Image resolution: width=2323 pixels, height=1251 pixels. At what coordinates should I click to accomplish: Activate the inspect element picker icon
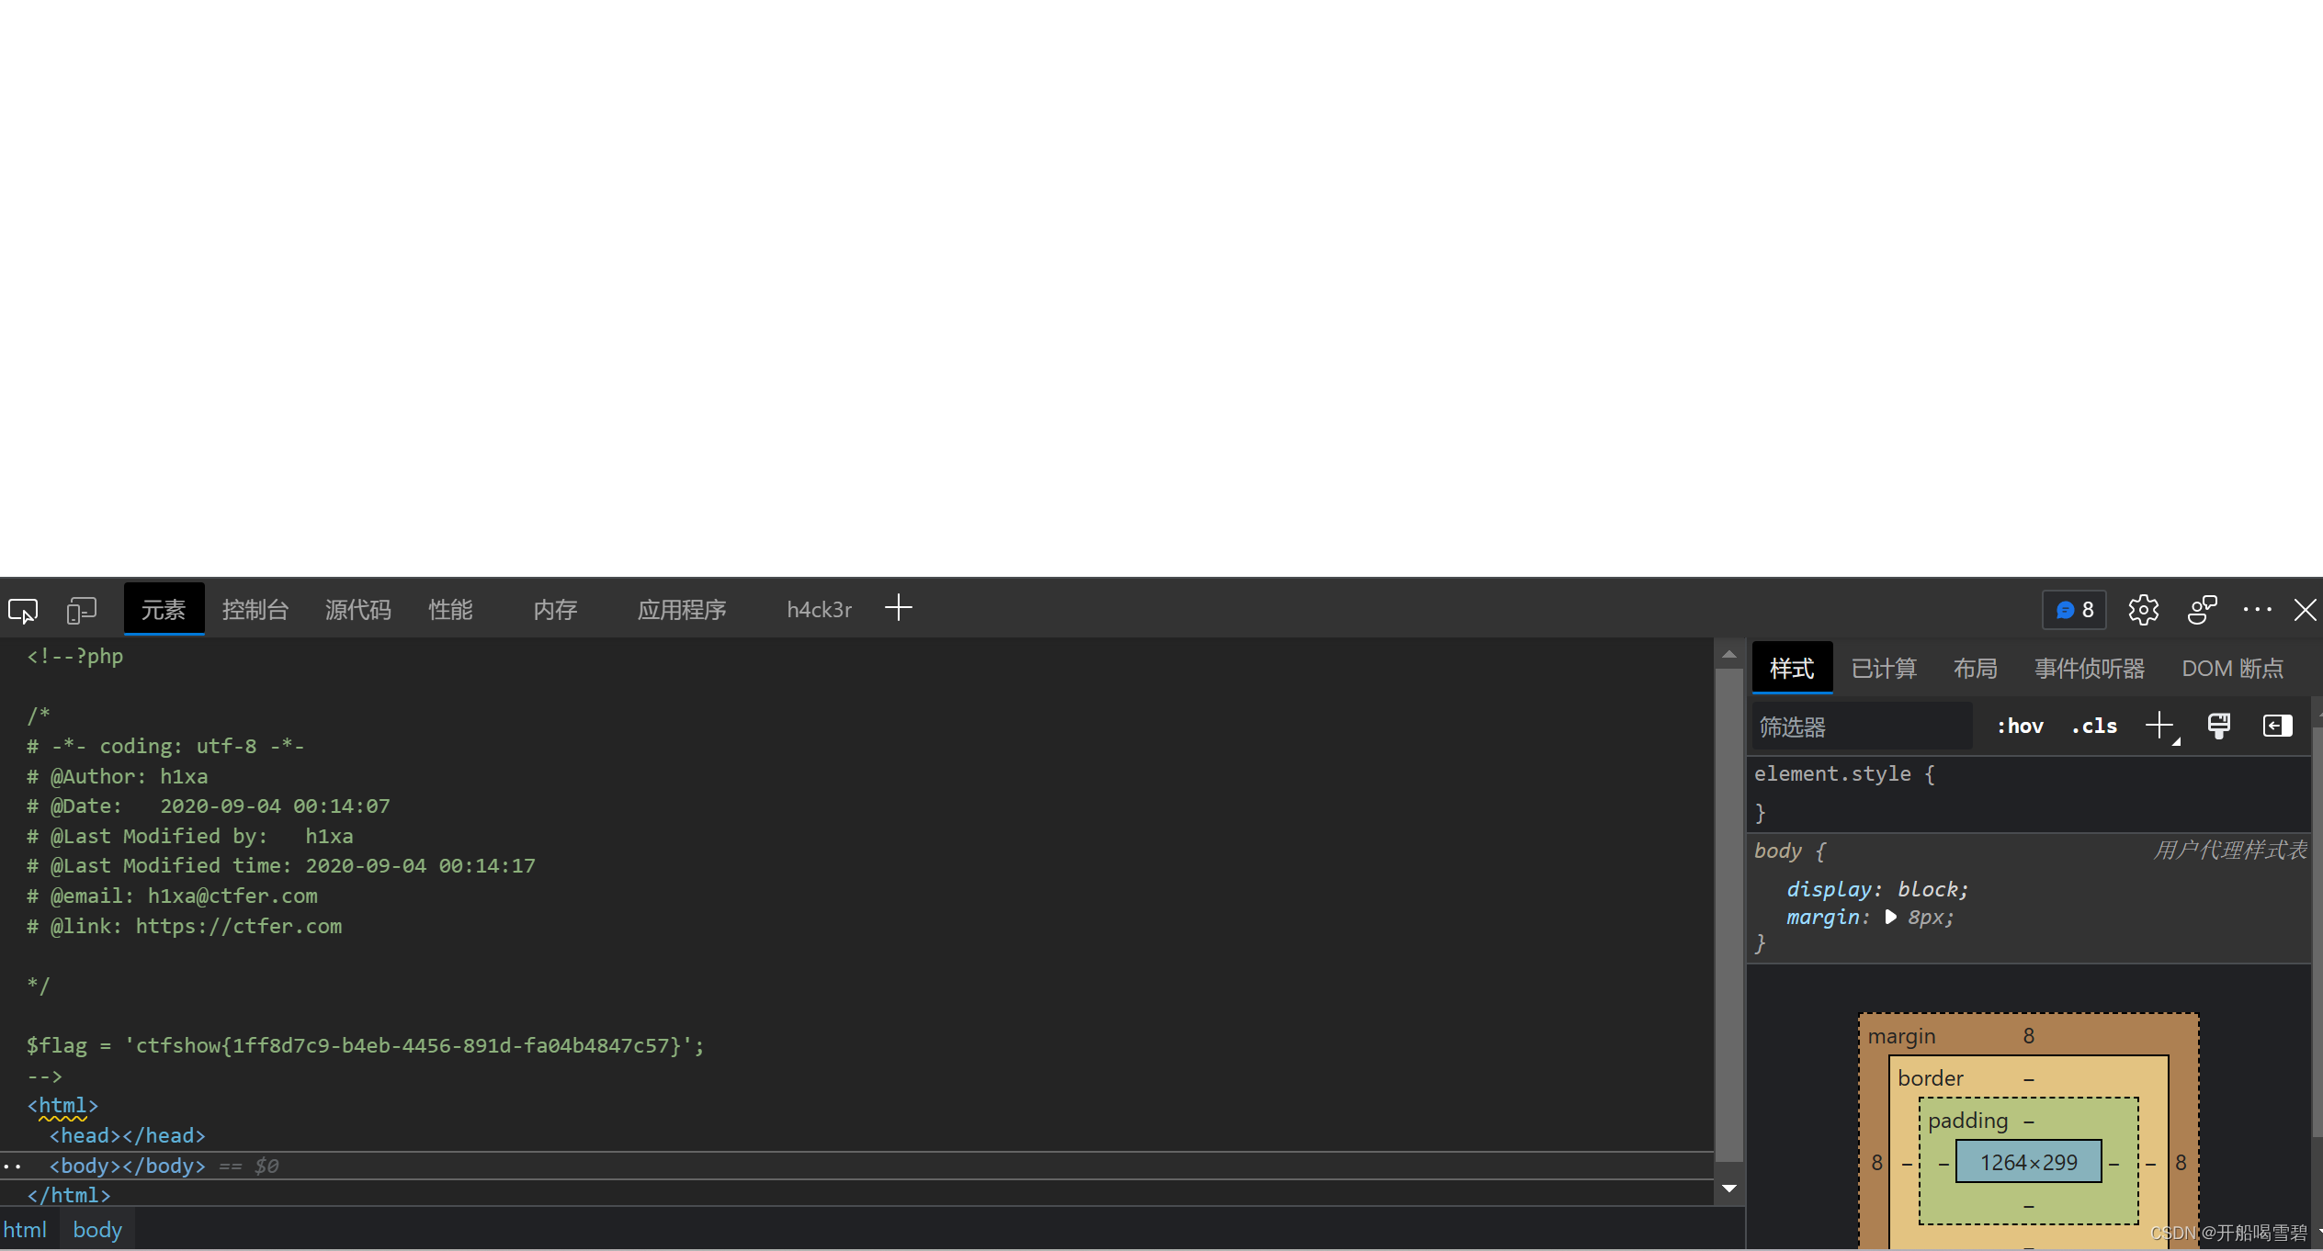23,610
